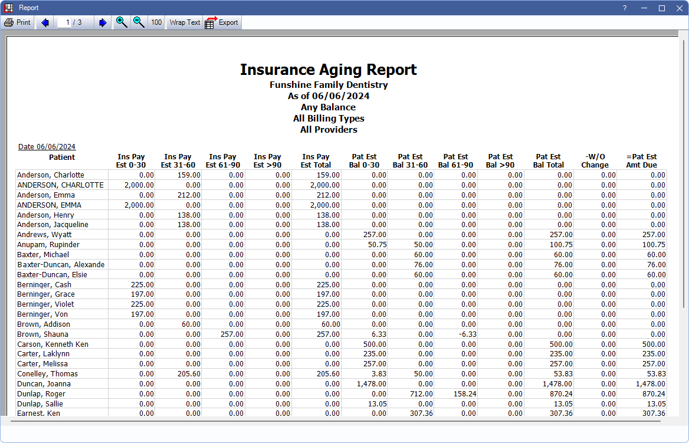Go to previous page with the left arrow

45,22
